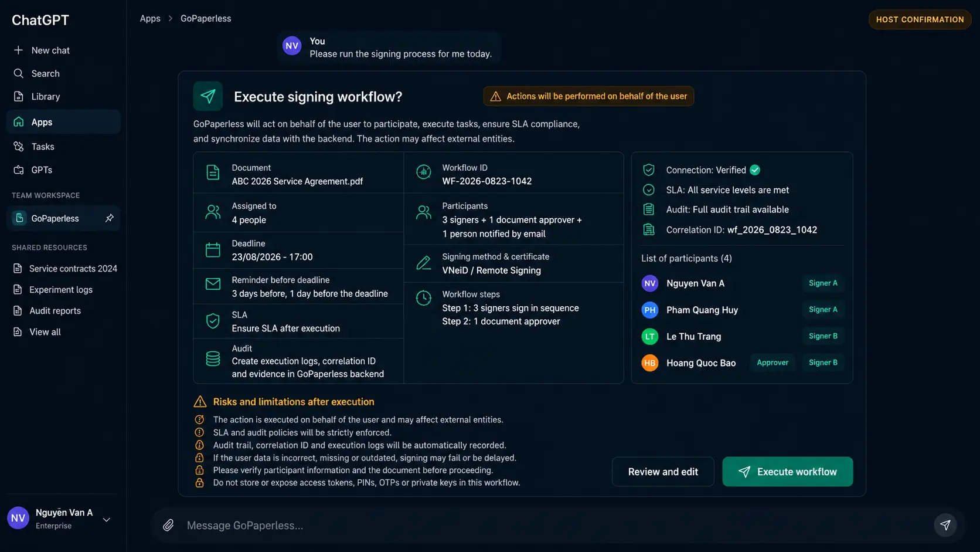980x552 pixels.
Task: Unpin GoPaperless using the pin icon
Action: (109, 218)
